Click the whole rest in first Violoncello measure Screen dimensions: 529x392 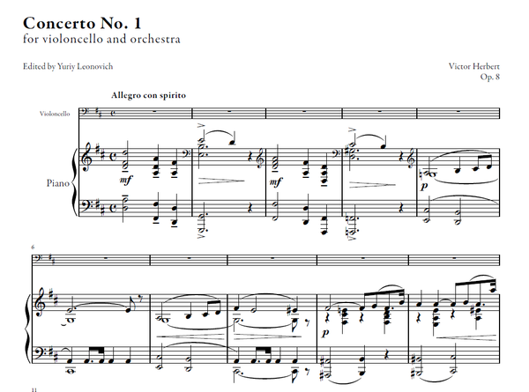(x=155, y=111)
